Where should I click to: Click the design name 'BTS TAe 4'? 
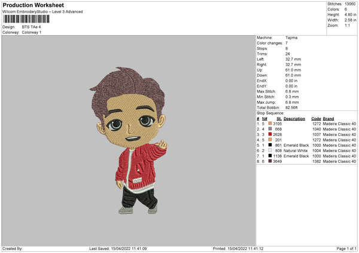pos(31,27)
